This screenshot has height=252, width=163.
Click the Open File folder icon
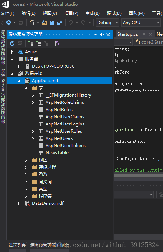coord(44,23)
